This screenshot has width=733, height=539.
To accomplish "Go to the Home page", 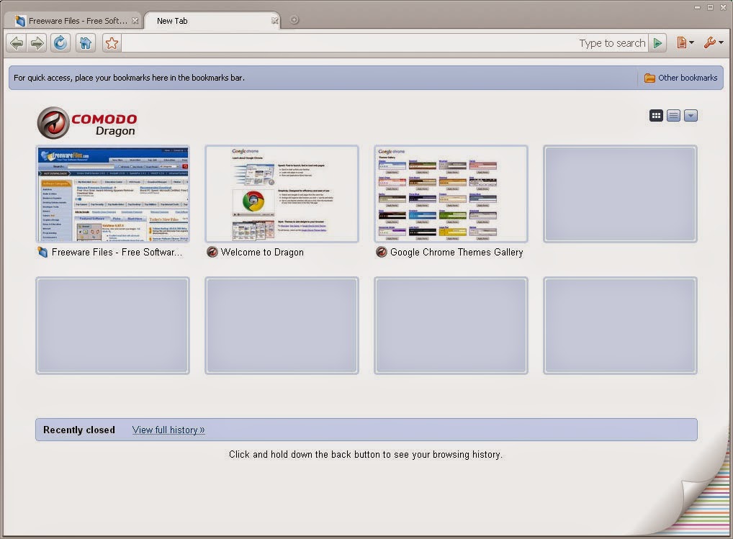I will 86,43.
